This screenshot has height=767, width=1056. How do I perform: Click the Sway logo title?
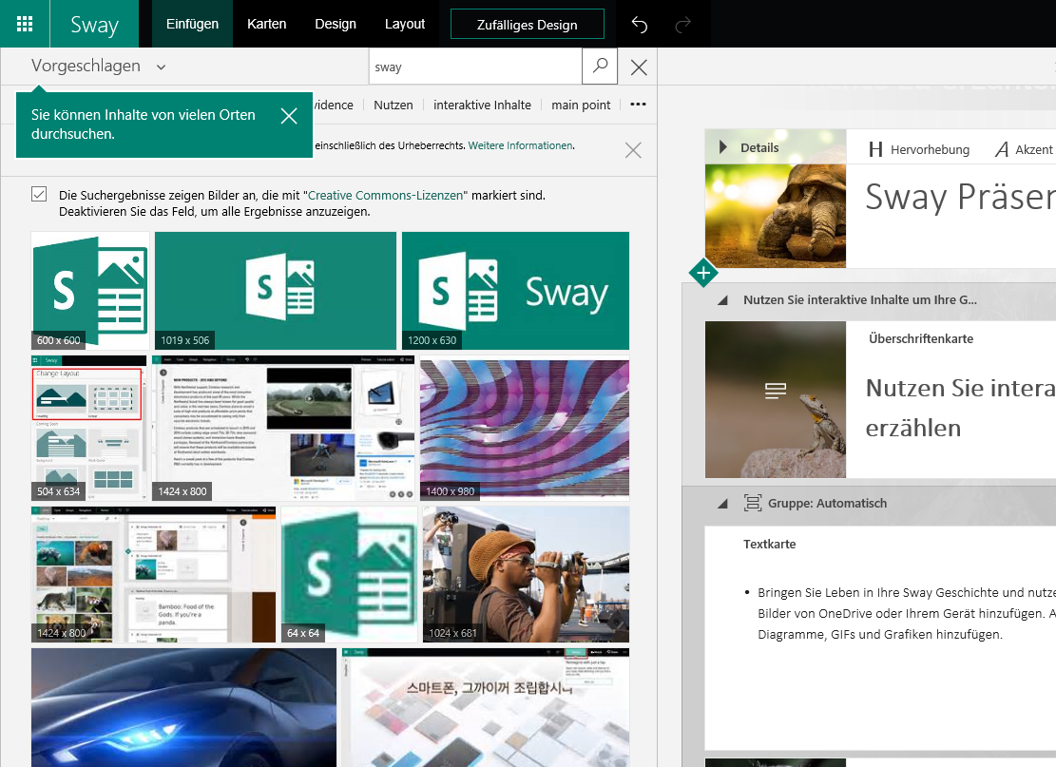94,25
